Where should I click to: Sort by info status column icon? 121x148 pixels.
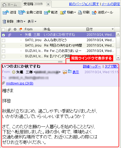15,29
